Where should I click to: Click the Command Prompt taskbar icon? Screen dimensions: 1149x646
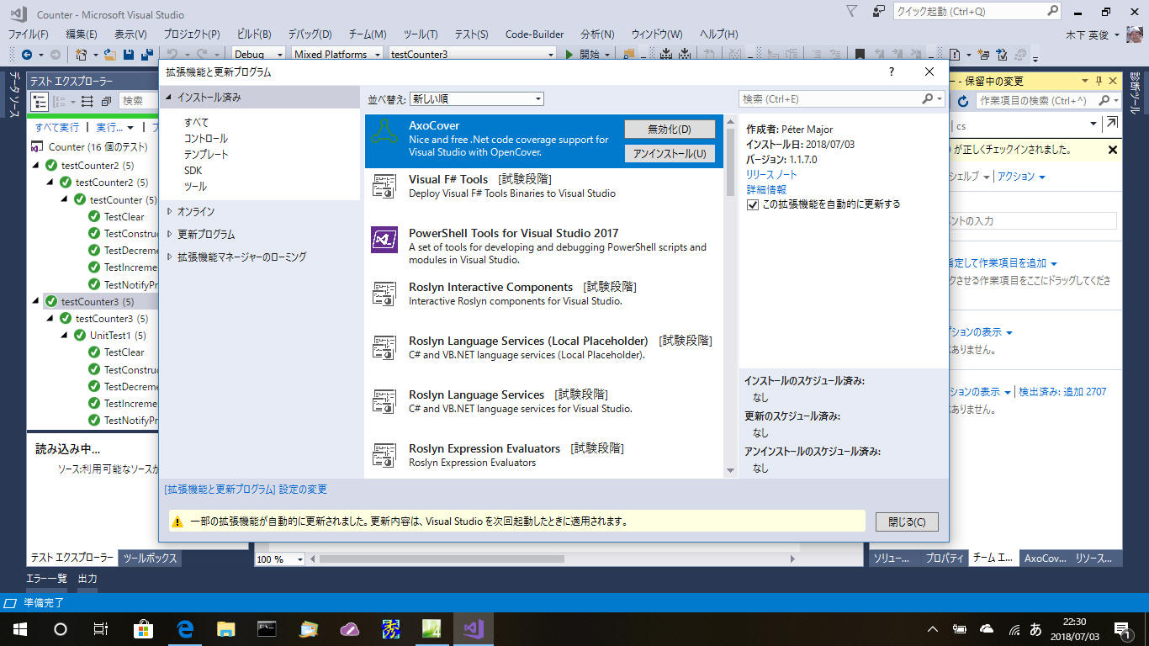267,628
